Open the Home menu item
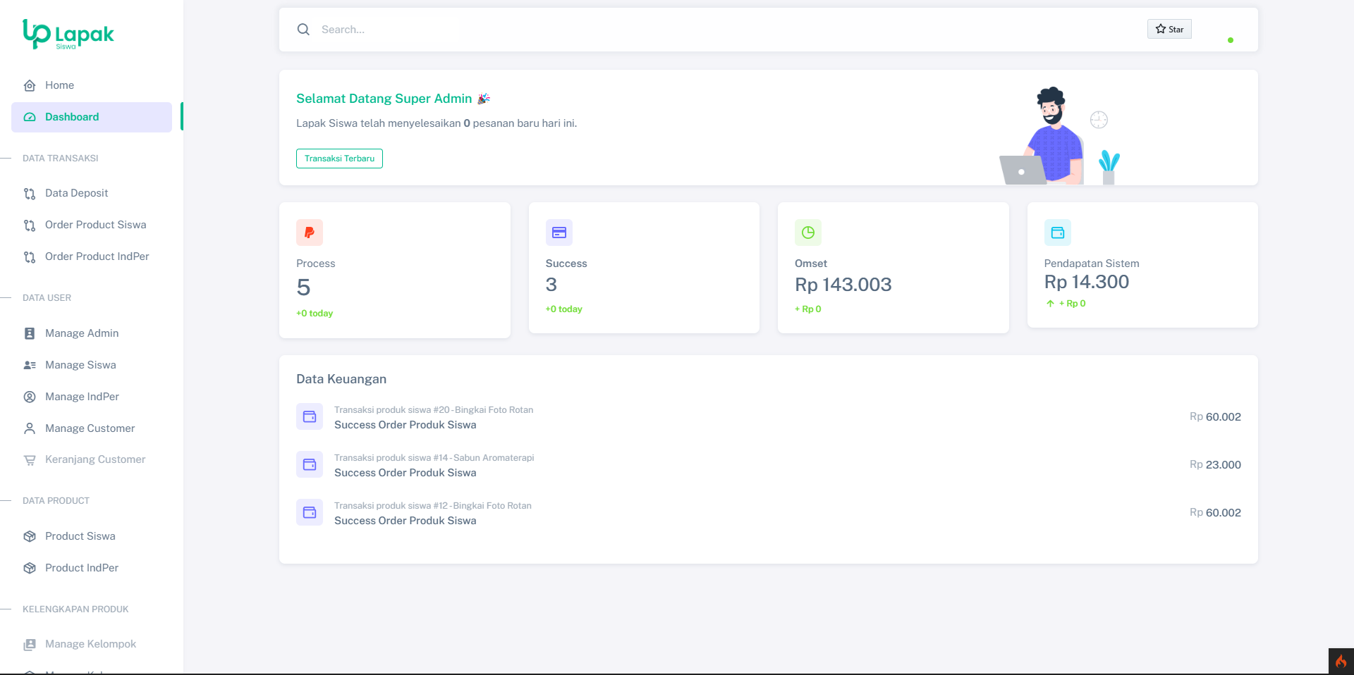The image size is (1354, 675). coord(59,85)
